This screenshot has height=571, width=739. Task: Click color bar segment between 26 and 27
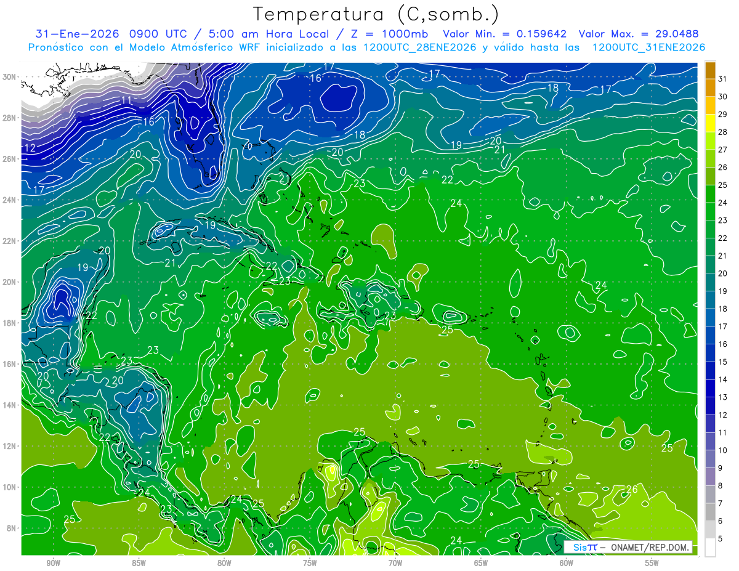click(x=710, y=158)
